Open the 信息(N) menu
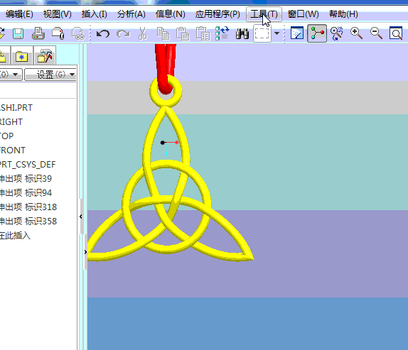 pyautogui.click(x=170, y=14)
